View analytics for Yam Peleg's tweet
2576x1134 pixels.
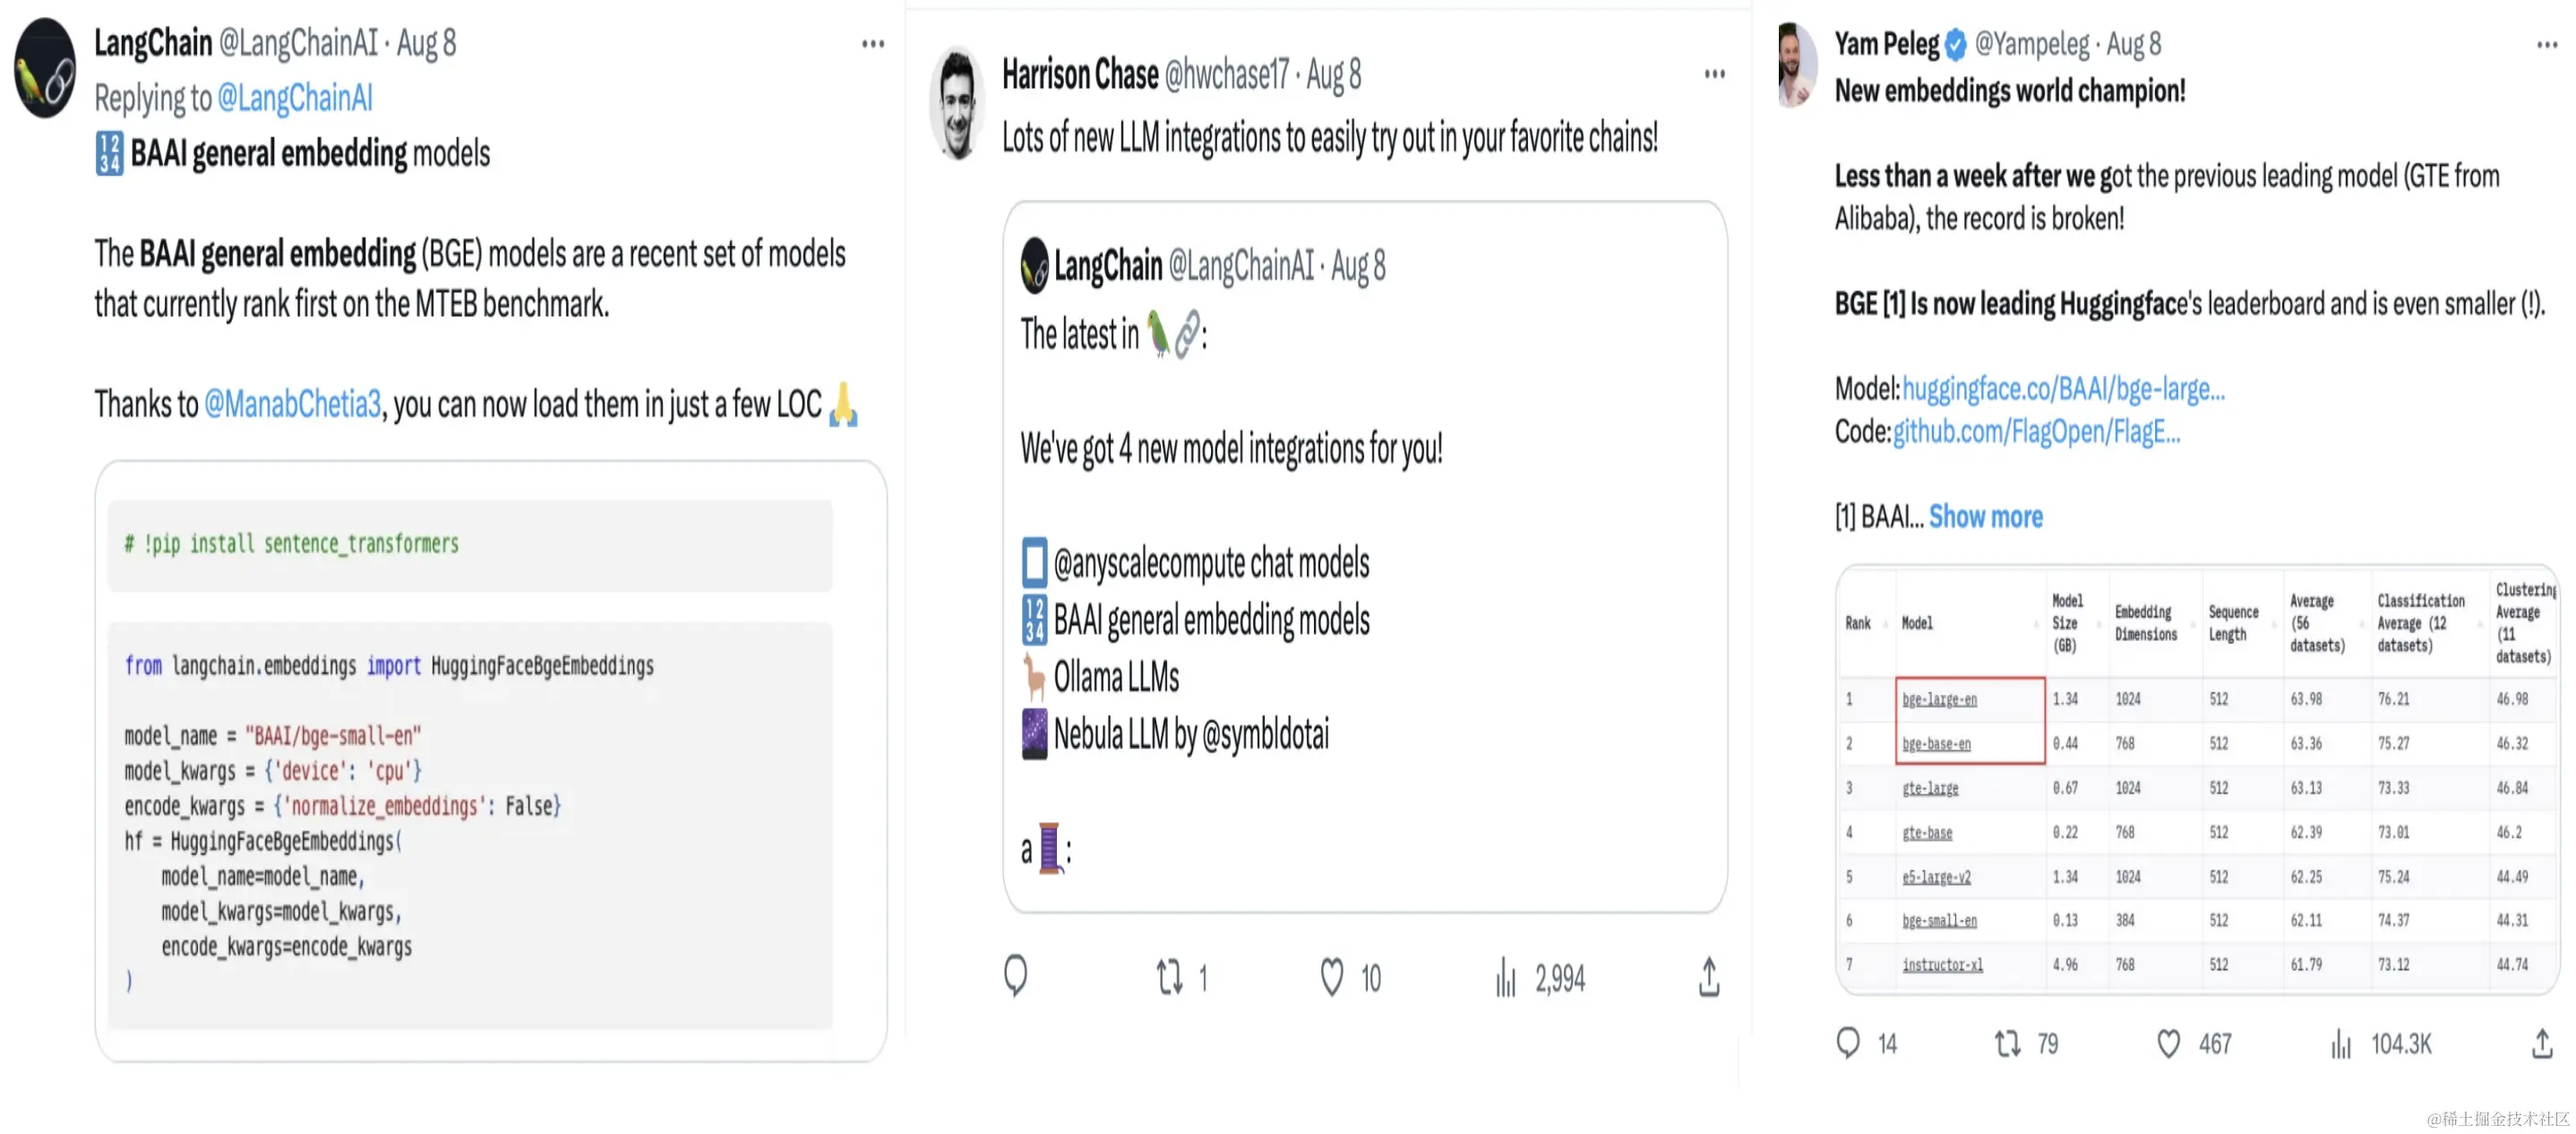[2341, 1043]
